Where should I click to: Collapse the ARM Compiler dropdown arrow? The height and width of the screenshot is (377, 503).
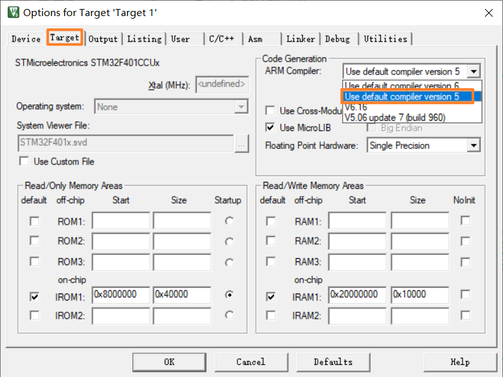[474, 71]
